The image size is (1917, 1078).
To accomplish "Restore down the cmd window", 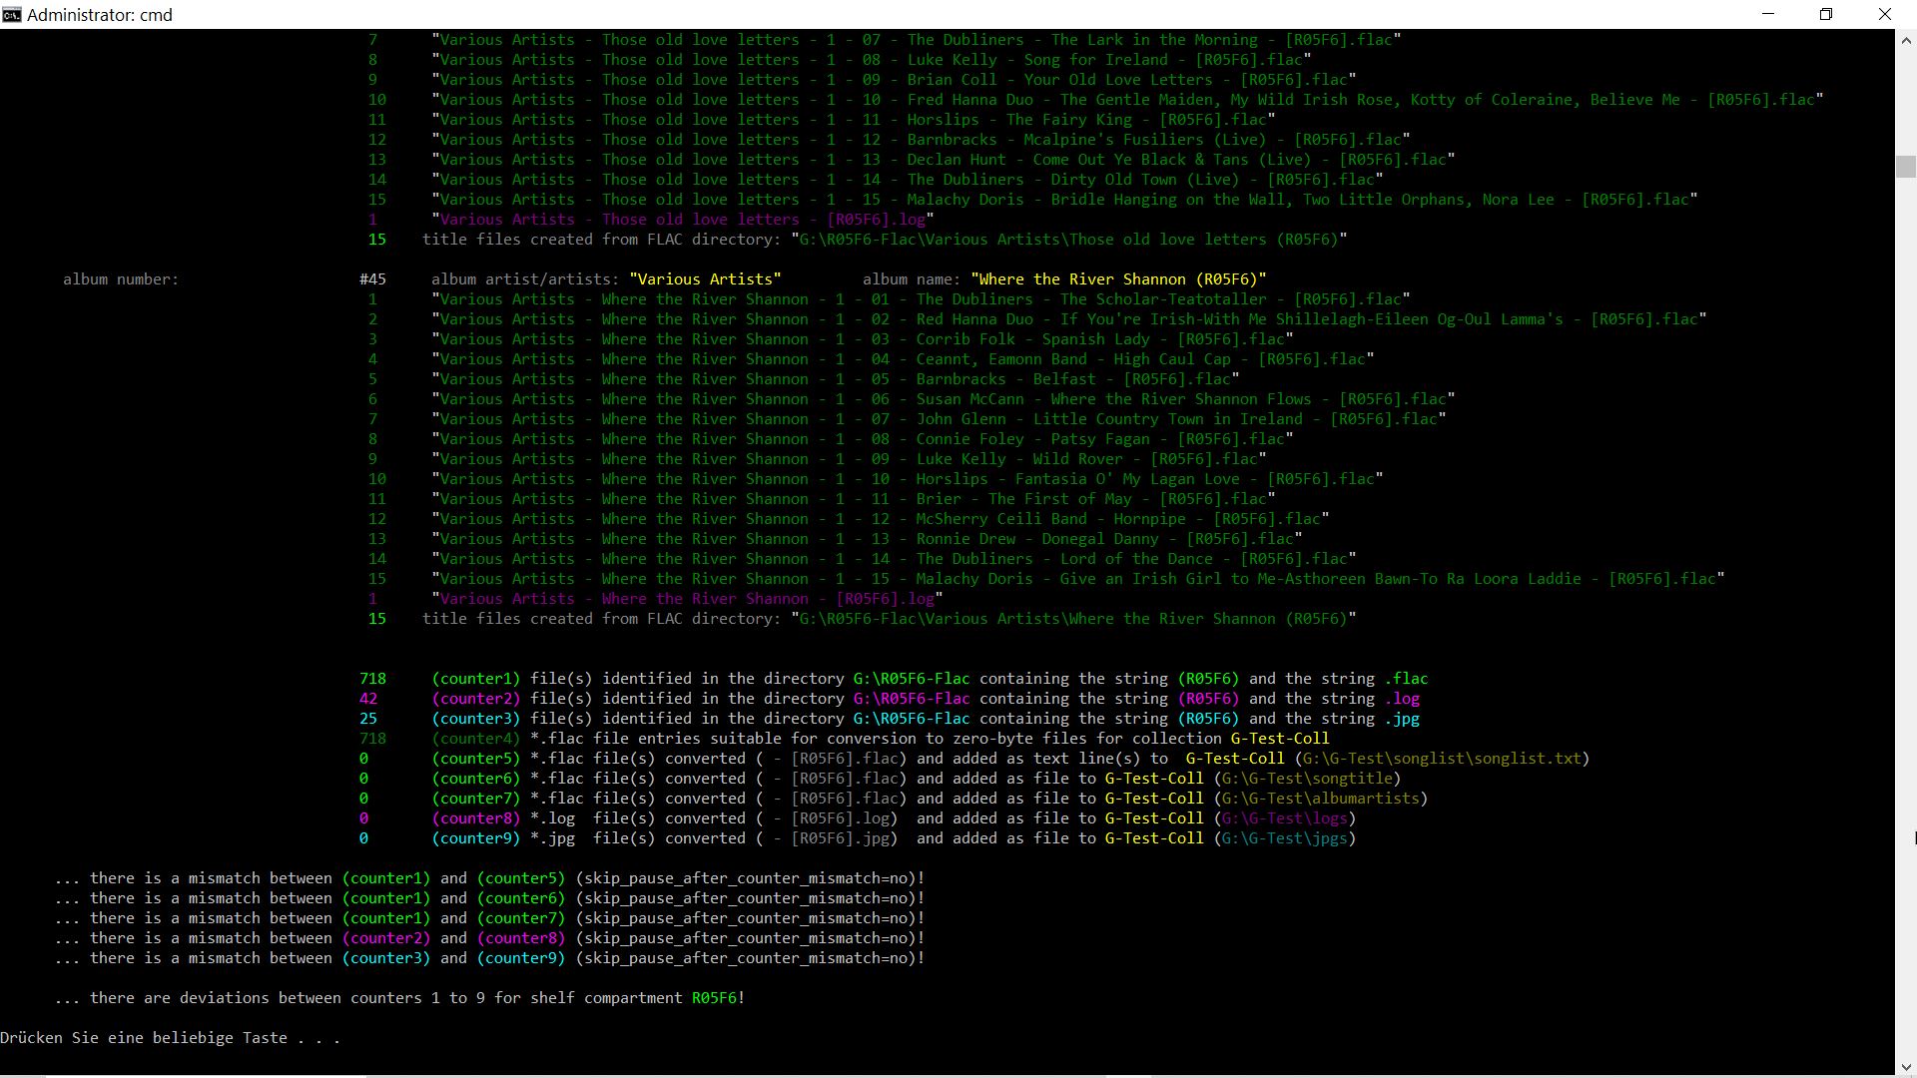I will (1826, 14).
